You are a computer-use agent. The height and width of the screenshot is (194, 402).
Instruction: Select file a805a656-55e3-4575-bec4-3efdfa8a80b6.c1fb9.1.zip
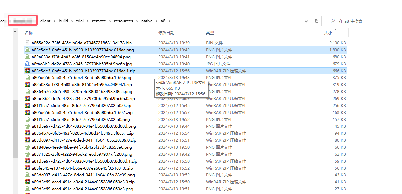click(x=82, y=112)
